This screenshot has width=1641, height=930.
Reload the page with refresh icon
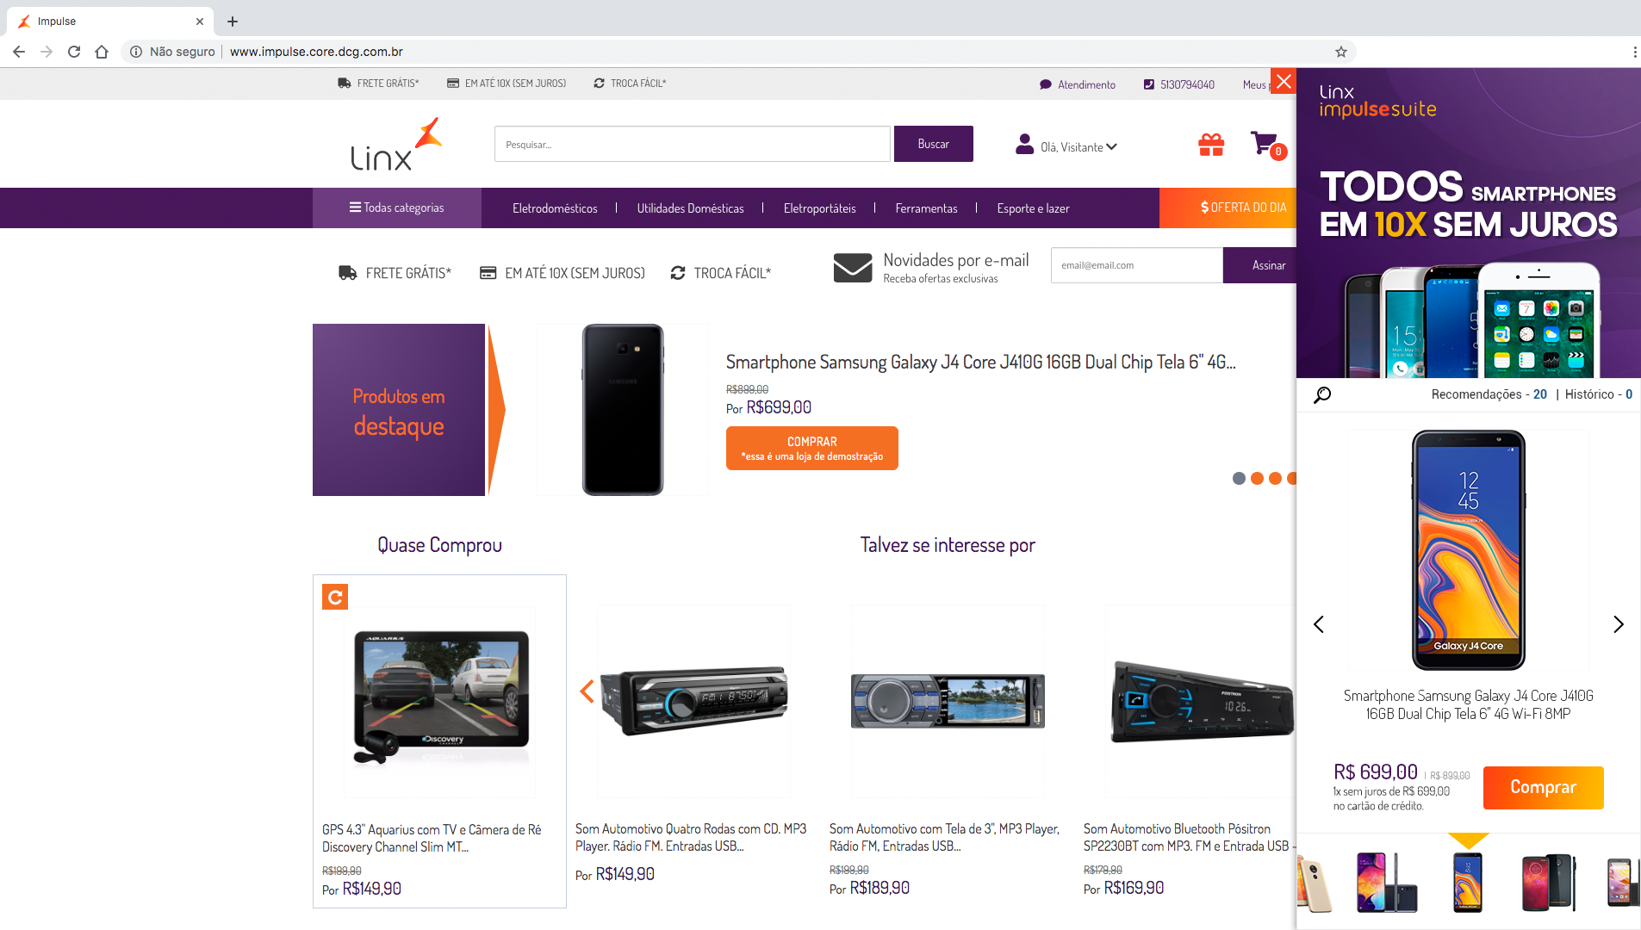coord(74,52)
